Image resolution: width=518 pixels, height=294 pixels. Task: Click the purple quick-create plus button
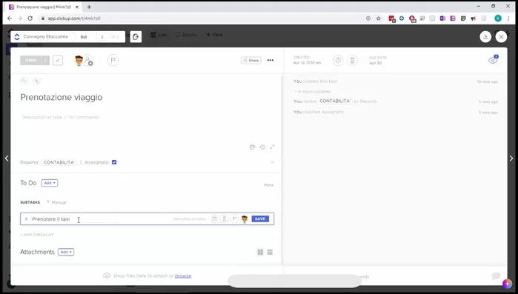(507, 284)
